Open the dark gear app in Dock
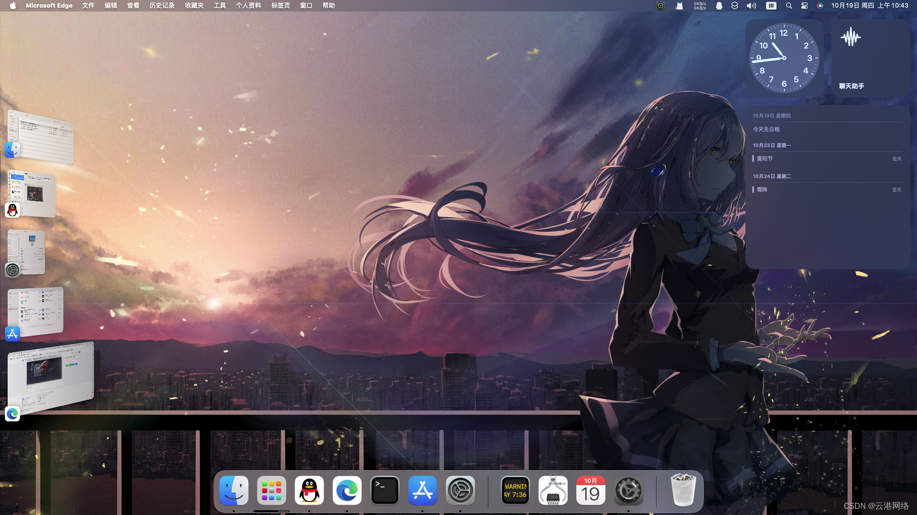The image size is (917, 515). pos(628,490)
